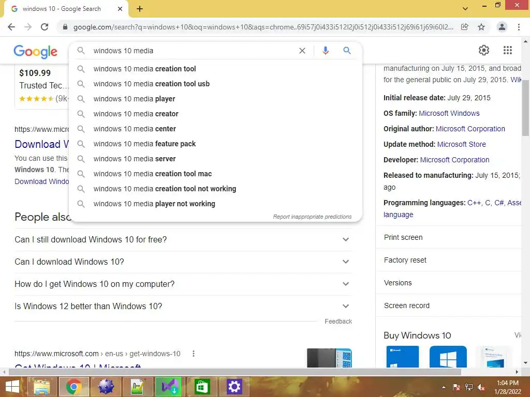The image size is (530, 397).
Task: Choose suggestion 'windows 10 media center'
Action: point(216,129)
